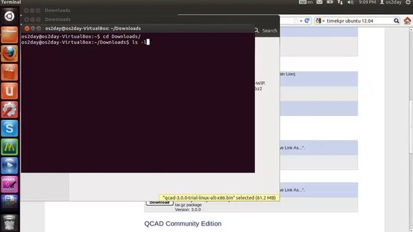Open System Settings wrench-and-gear launcher icon
413x232 pixels.
(9, 110)
